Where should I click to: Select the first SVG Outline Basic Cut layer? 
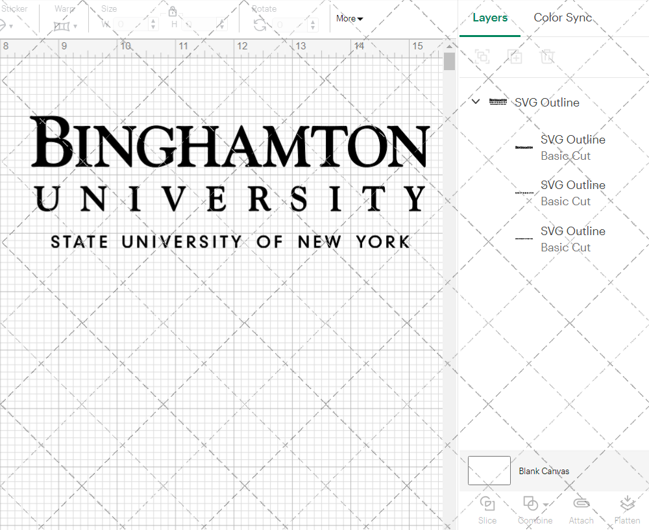(572, 147)
